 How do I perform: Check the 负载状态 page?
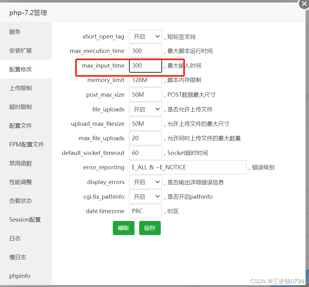pos(19,201)
